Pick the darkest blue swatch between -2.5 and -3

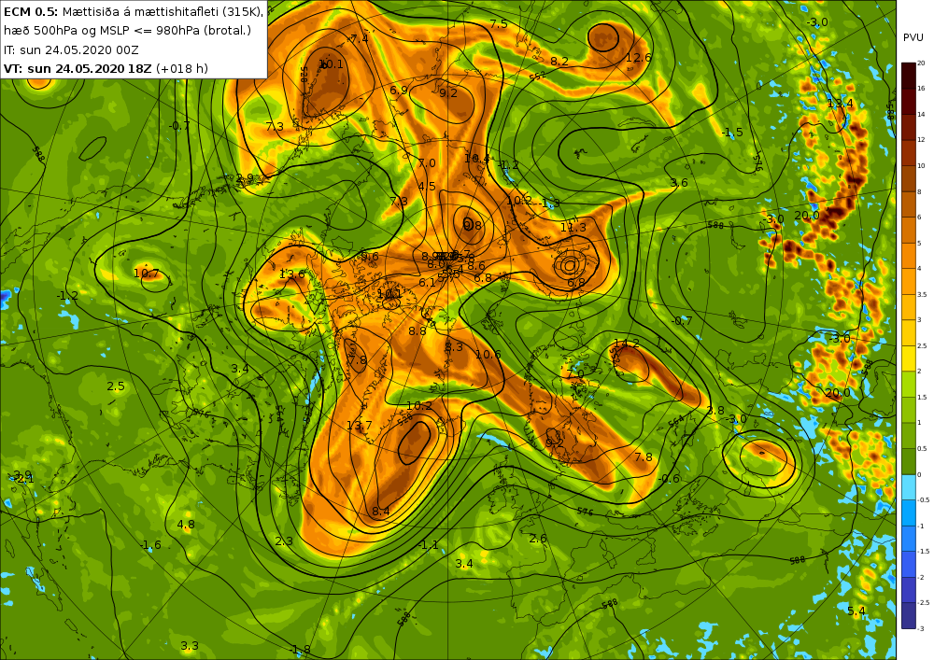(x=909, y=615)
